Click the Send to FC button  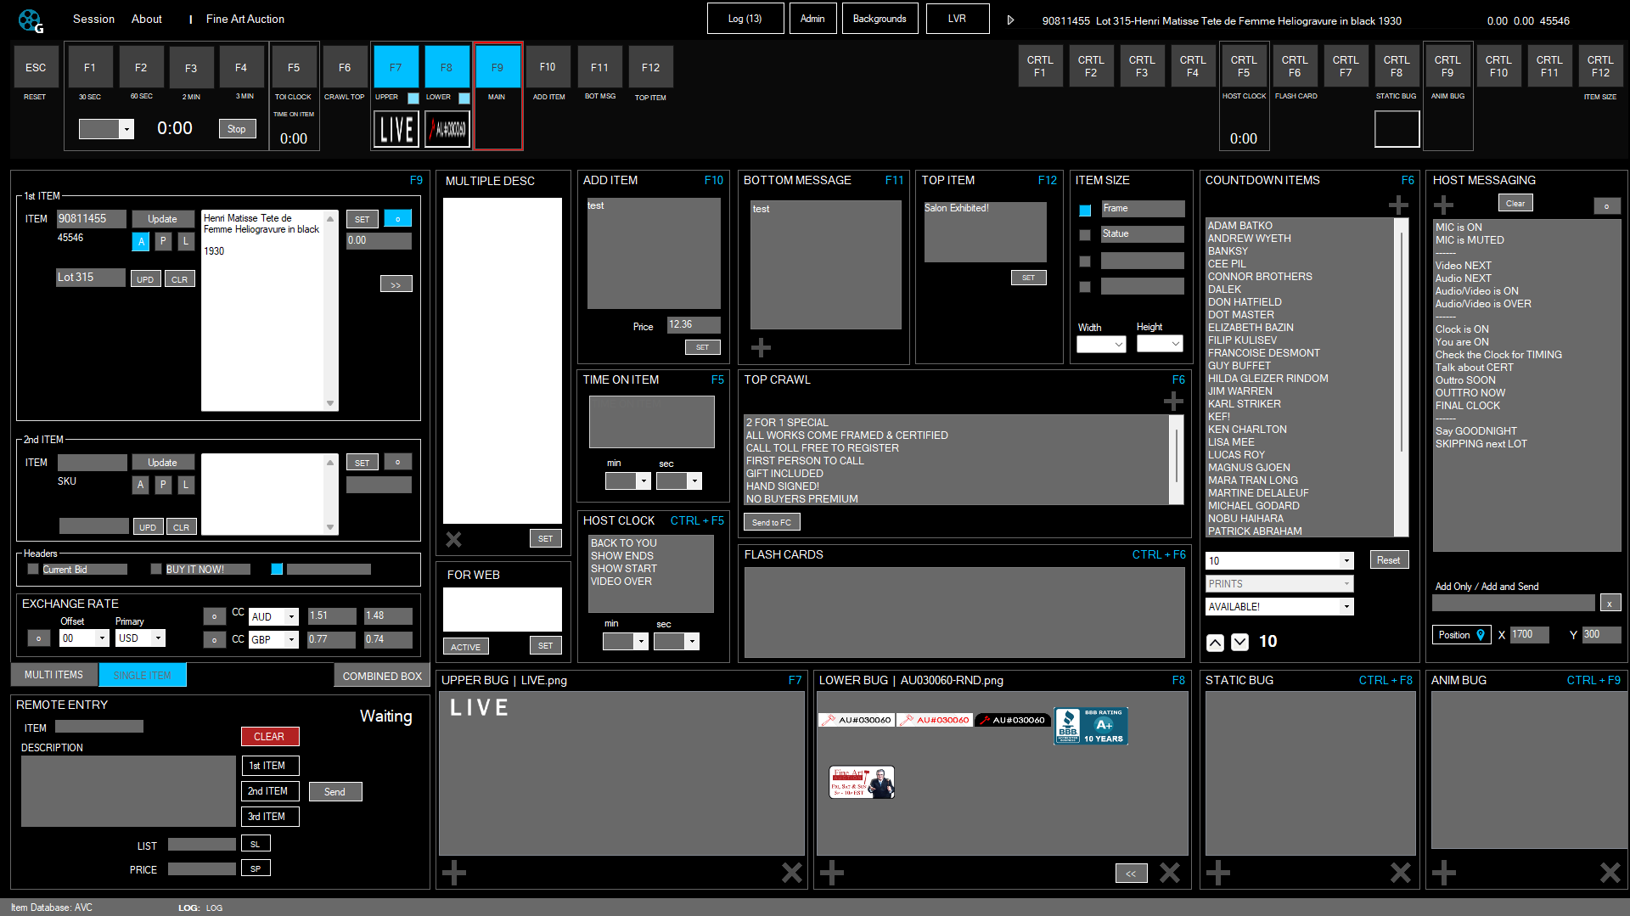point(771,521)
